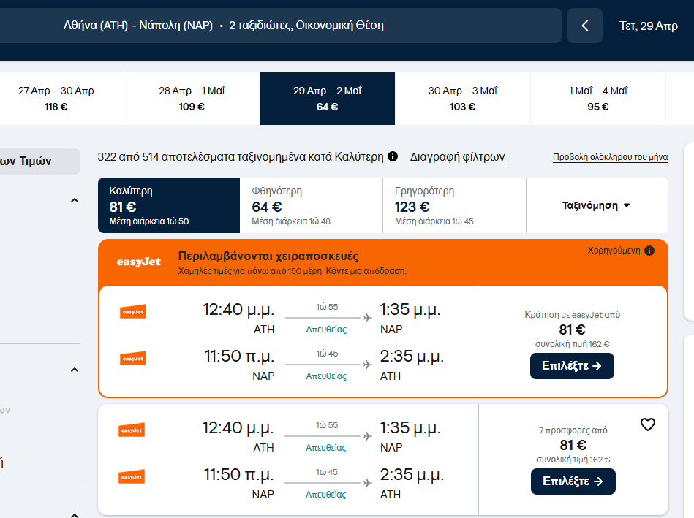Click the easyJet logo in the orange banner
This screenshot has height=518, width=694.
pos(139,262)
